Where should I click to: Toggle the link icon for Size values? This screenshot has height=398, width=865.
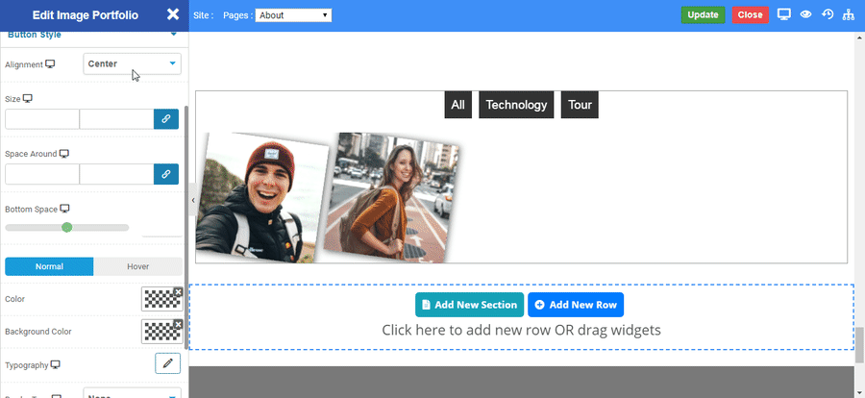tap(166, 119)
